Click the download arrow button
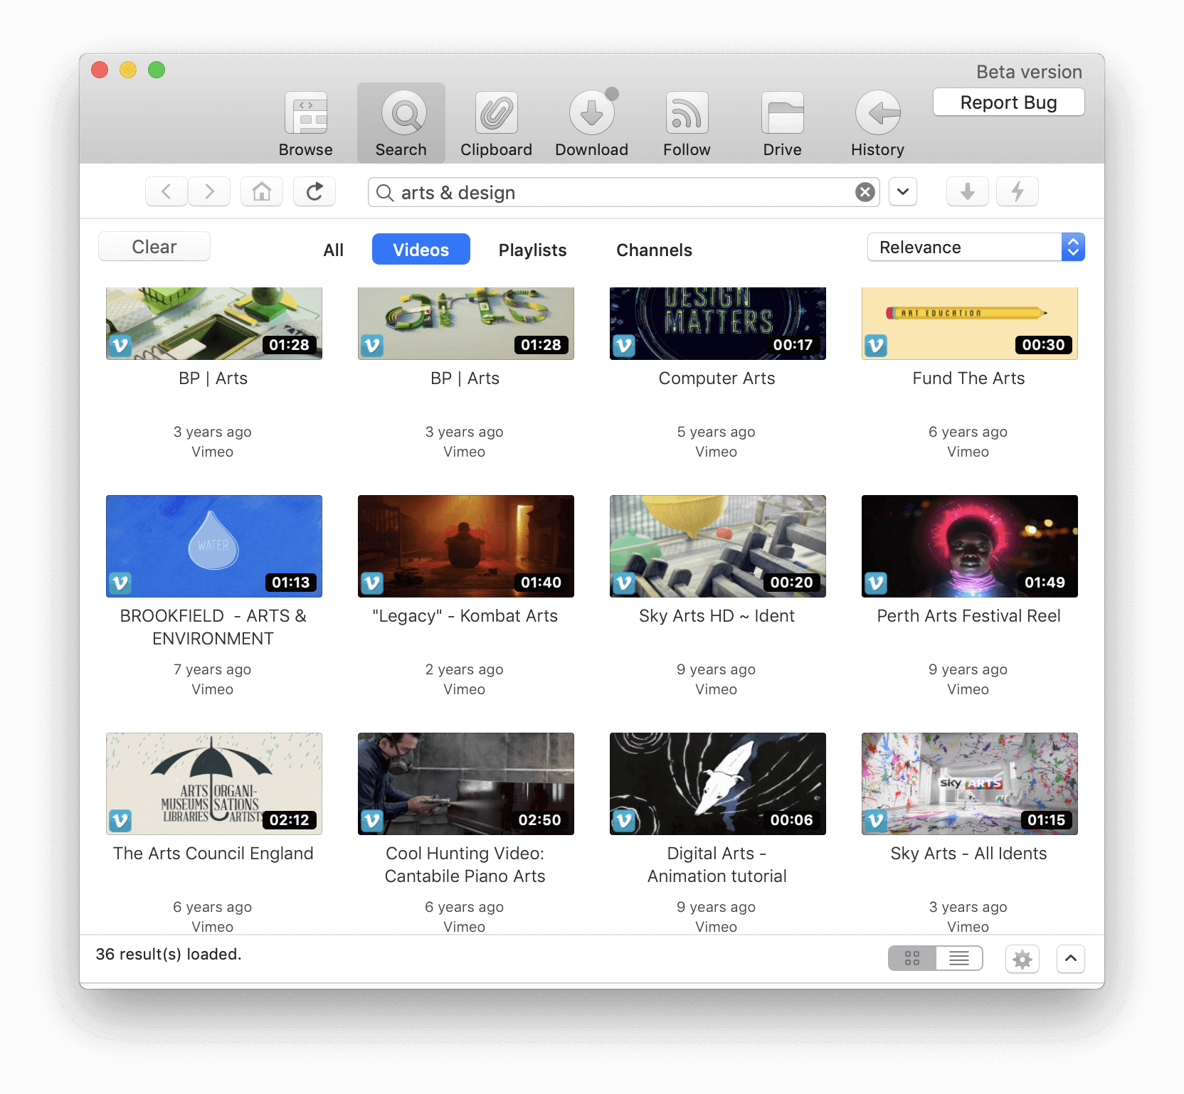This screenshot has width=1184, height=1094. coord(968,191)
